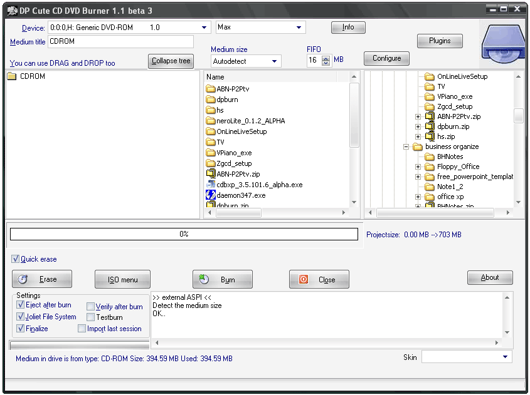Screen dimensions: 530x395
Task: Expand dpburn.zip node in directory tree
Action: 418,127
